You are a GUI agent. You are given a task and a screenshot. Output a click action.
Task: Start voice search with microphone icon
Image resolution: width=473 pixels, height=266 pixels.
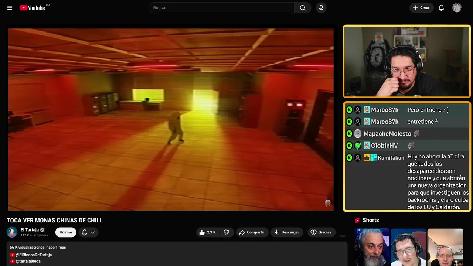pyautogui.click(x=321, y=8)
